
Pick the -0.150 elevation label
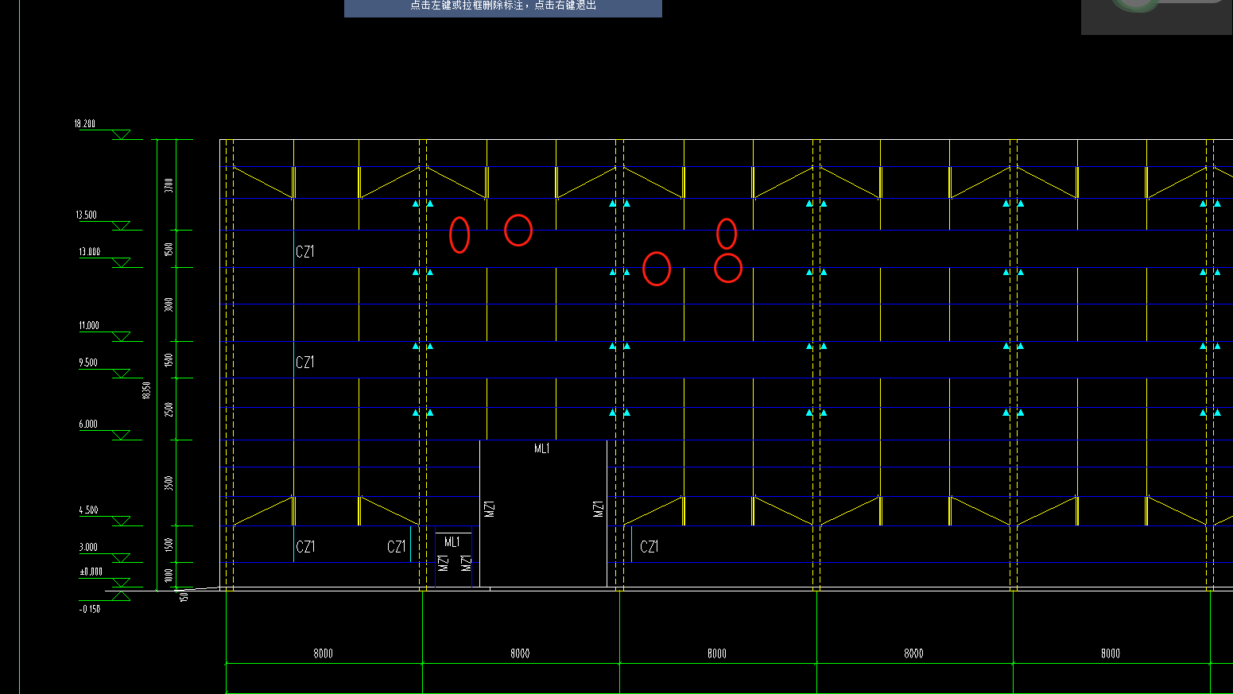[90, 609]
